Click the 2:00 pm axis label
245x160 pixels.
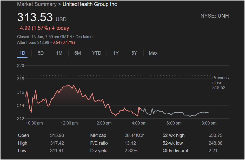104,123
